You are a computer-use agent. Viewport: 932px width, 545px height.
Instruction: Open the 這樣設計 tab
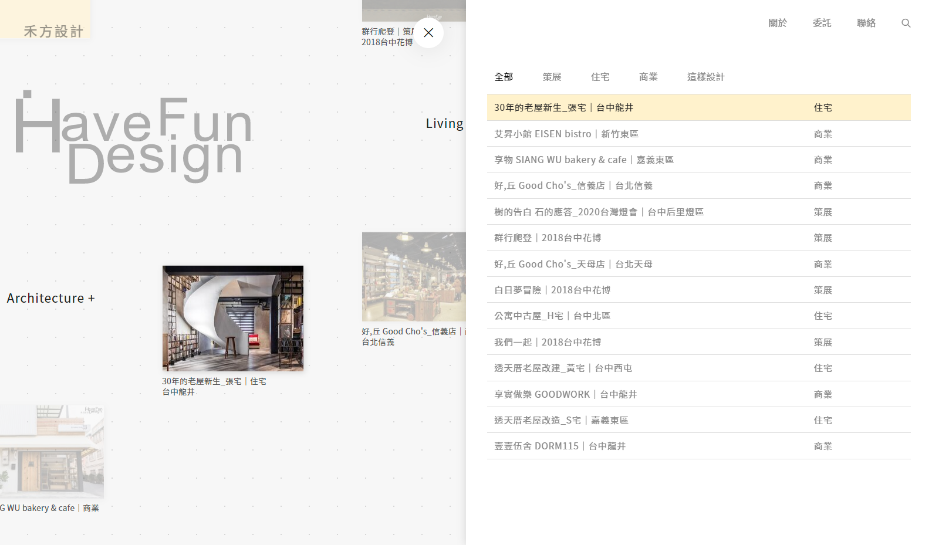tap(705, 77)
